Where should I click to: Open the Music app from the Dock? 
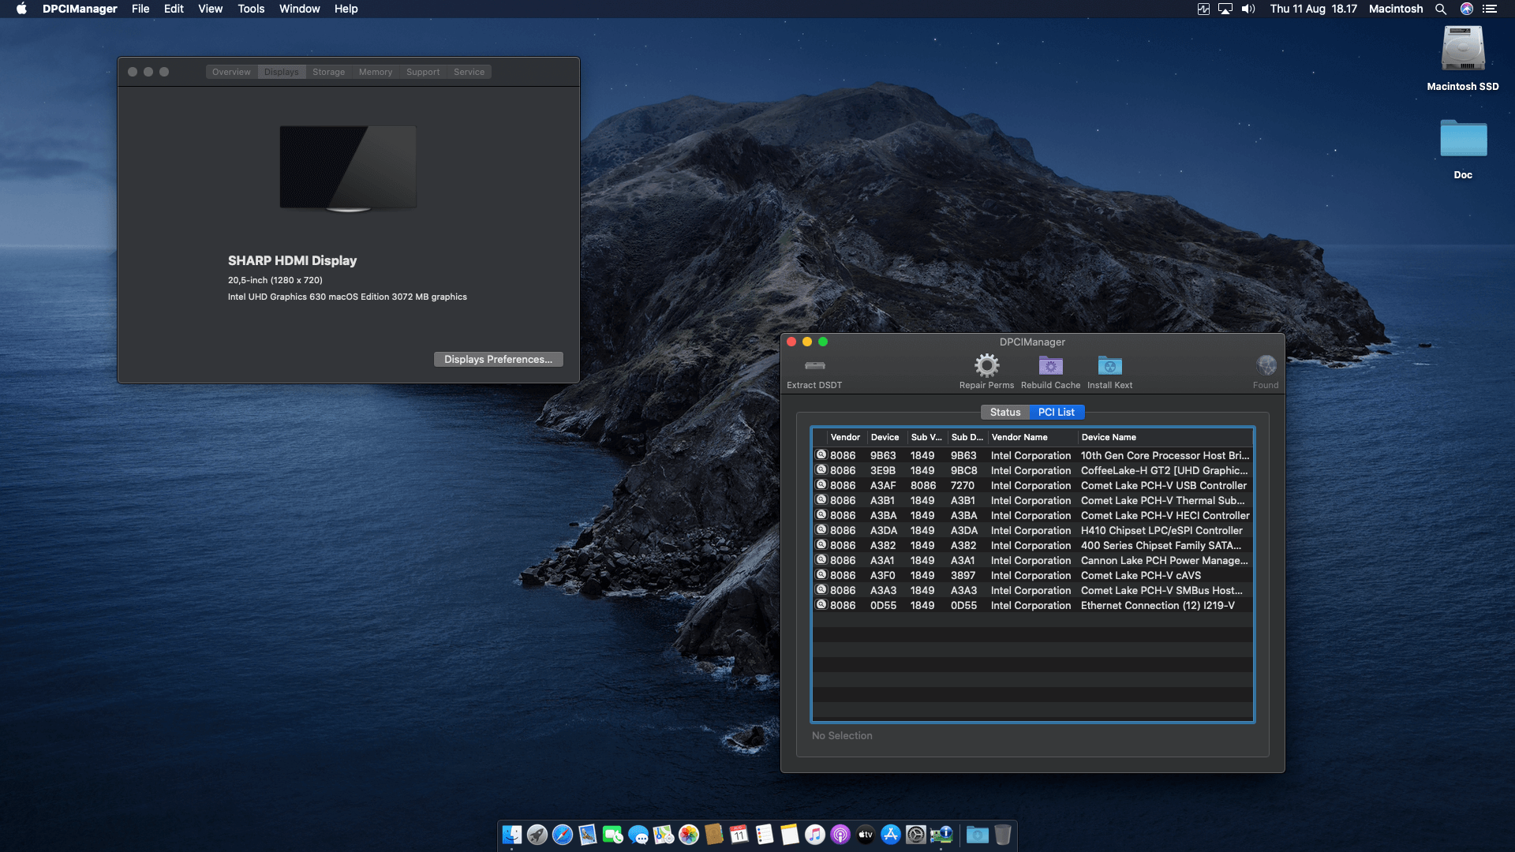point(814,835)
